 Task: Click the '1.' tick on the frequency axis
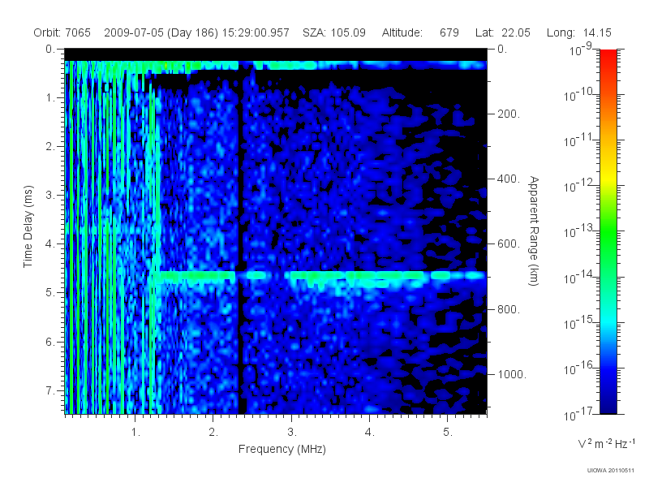pyautogui.click(x=135, y=433)
